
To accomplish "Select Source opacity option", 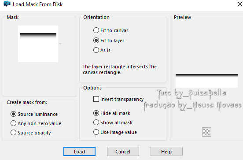I will (x=13, y=133).
